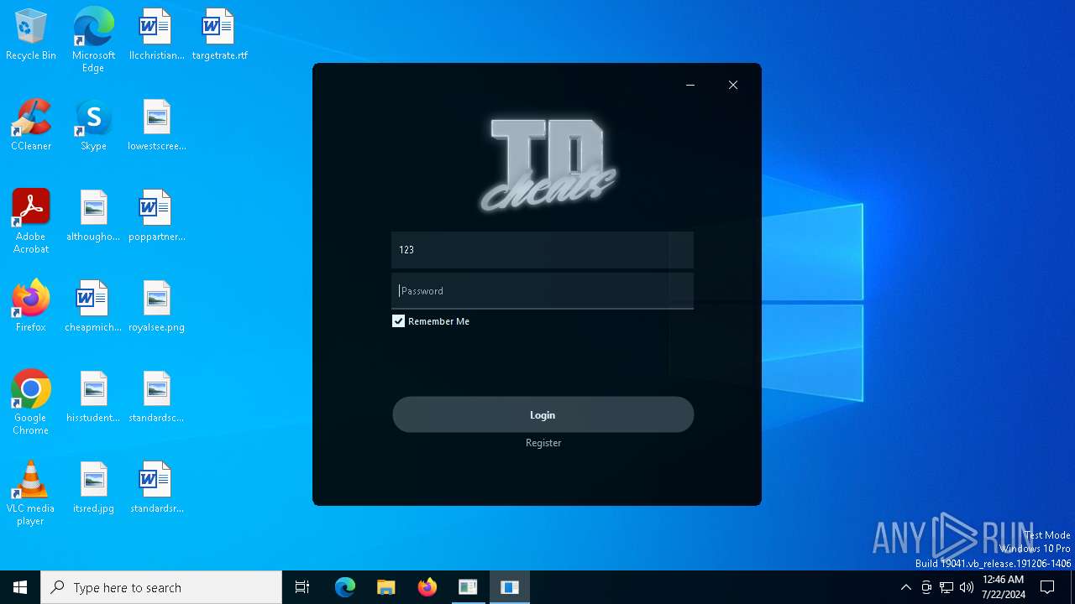The width and height of the screenshot is (1075, 604).
Task: Open the volume control in system tray
Action: pyautogui.click(x=967, y=587)
